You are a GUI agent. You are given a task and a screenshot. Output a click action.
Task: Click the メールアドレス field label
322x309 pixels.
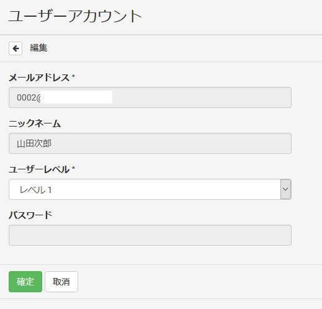(x=39, y=78)
